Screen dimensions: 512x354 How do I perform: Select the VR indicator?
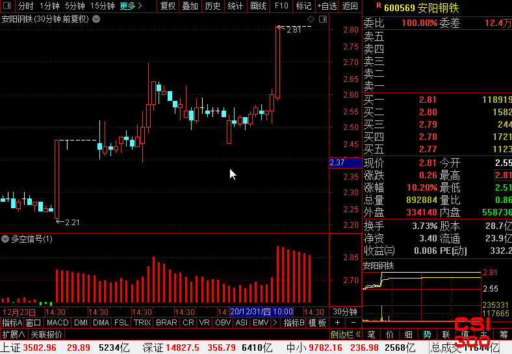pos(205,323)
